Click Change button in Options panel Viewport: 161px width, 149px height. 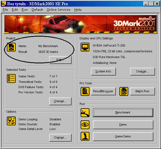[60, 137]
